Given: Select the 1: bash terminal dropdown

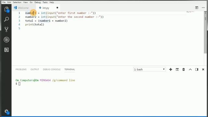Looking at the screenshot, I should 149,69.
